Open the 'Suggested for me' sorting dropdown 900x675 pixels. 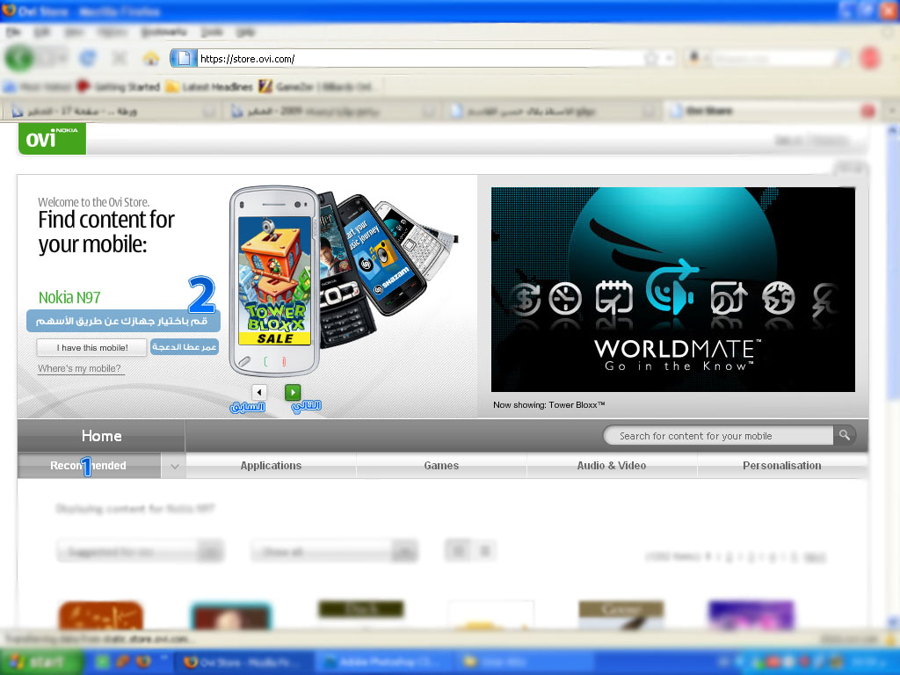coord(140,552)
